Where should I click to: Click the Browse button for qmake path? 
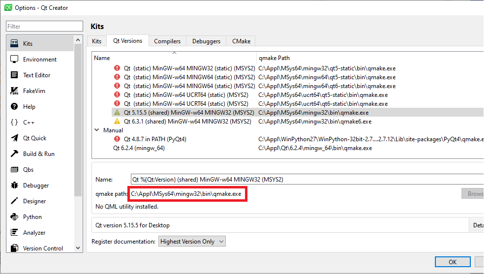tap(473, 194)
